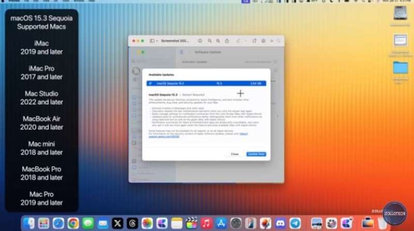Open the Share icon in Preview toolbar
Viewport: 414px width, 231px height.
(x=227, y=41)
